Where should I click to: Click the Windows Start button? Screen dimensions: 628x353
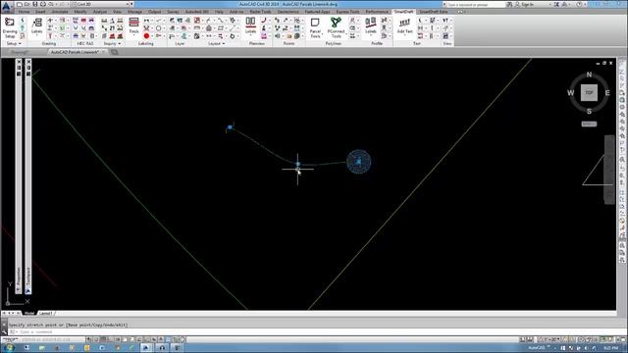pos(9,348)
